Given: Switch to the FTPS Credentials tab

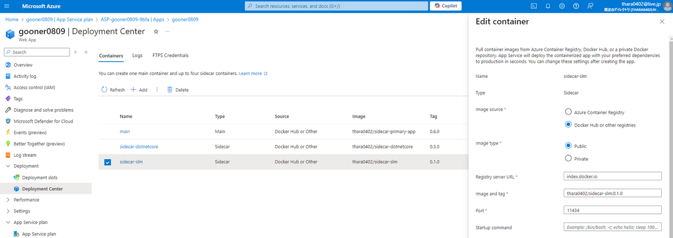Looking at the screenshot, I should [170, 55].
